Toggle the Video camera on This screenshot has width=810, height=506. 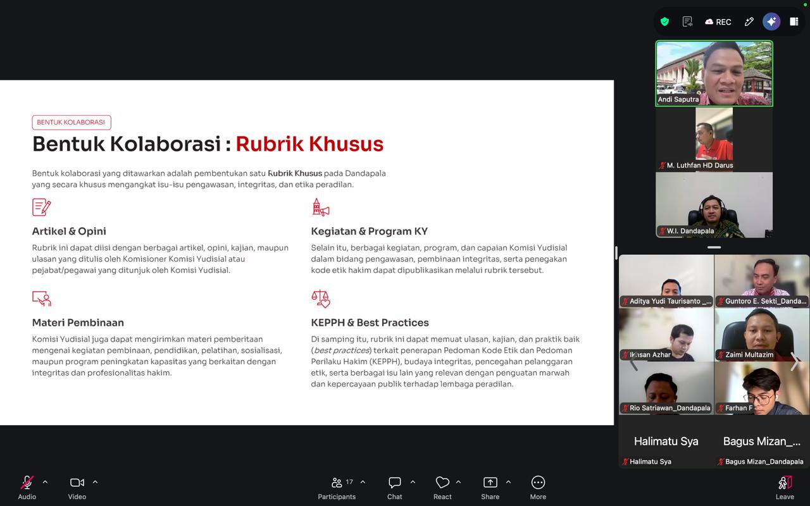pos(77,488)
